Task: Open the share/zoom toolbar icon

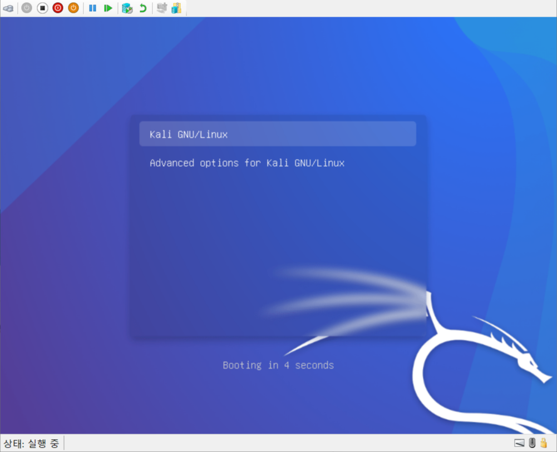Action: pyautogui.click(x=176, y=8)
